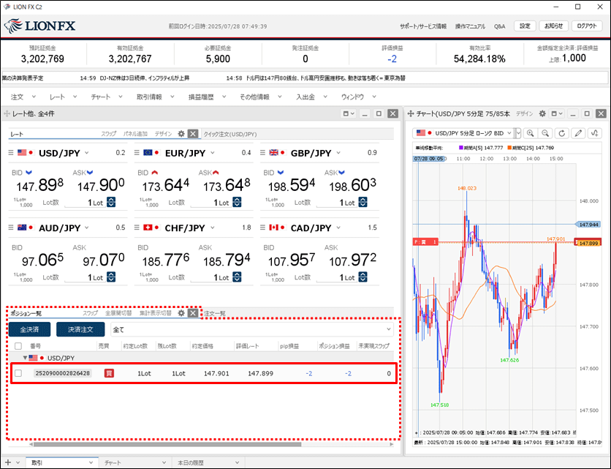Open chart panel gear settings
This screenshot has width=611, height=469.
coord(542,114)
